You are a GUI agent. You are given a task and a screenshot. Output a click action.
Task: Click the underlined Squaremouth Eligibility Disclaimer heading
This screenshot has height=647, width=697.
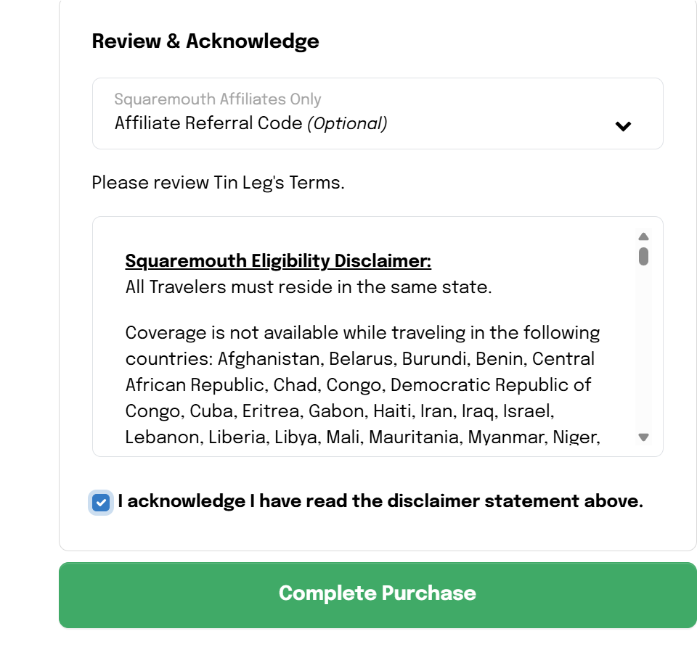[x=279, y=260]
